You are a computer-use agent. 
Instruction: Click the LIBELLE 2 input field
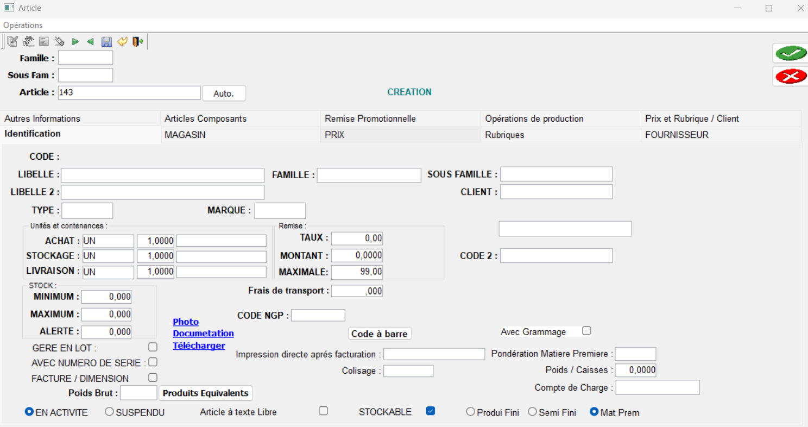point(162,192)
